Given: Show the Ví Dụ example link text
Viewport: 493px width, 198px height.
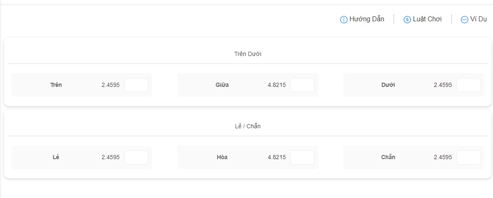Looking at the screenshot, I should pos(478,19).
